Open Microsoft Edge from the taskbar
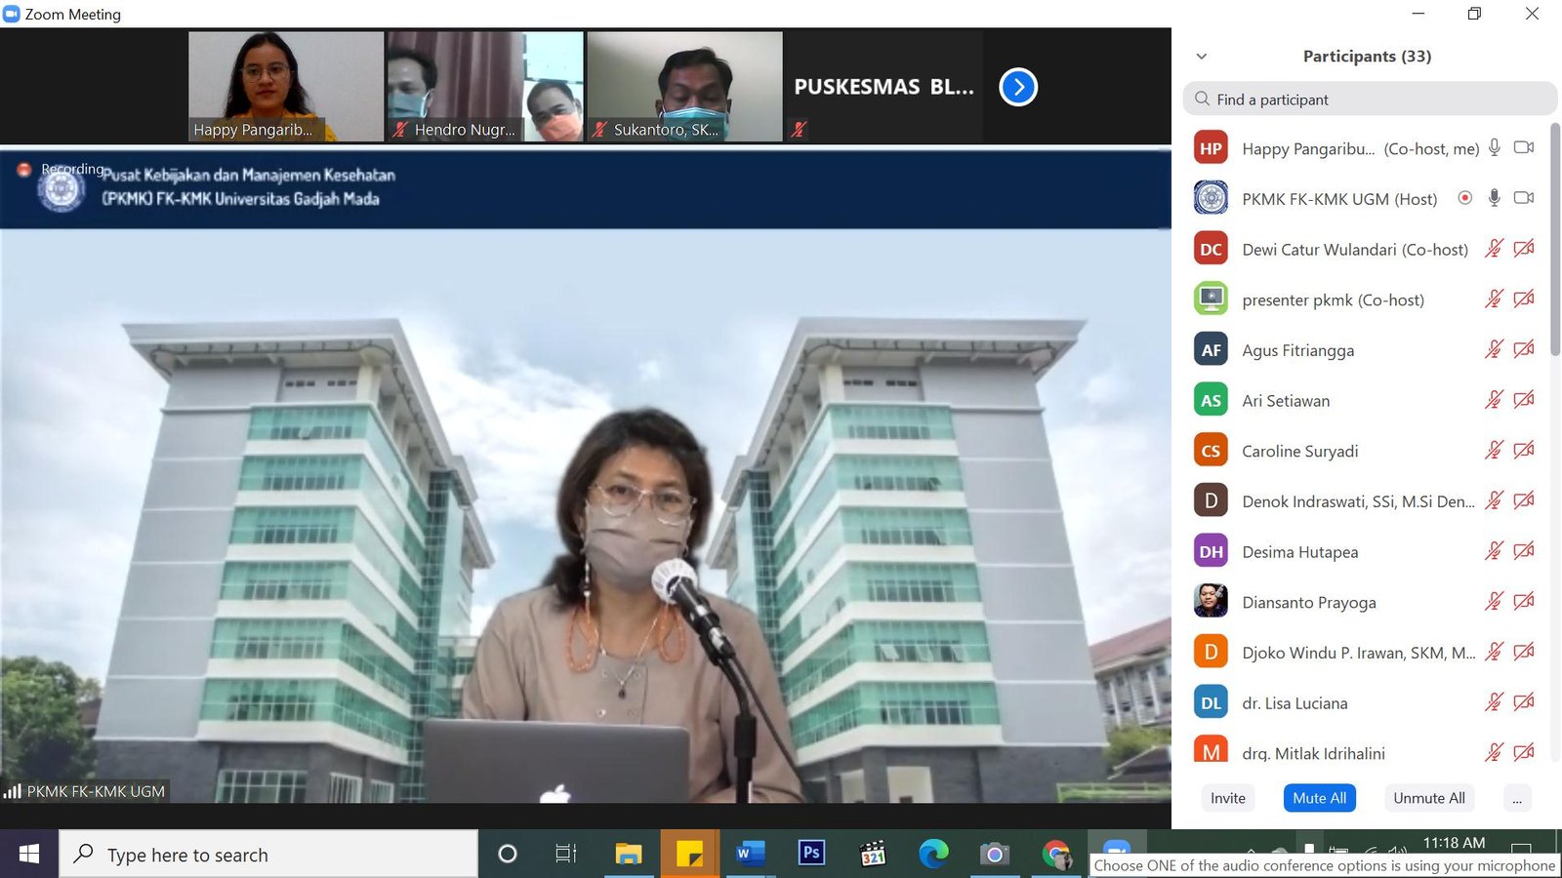Screen dimensions: 1562x878 [x=933, y=854]
